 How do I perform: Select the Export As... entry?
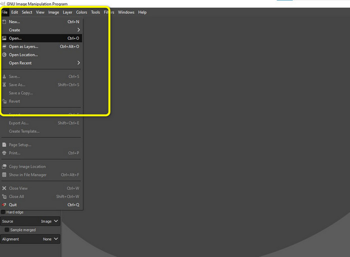pyautogui.click(x=42, y=123)
